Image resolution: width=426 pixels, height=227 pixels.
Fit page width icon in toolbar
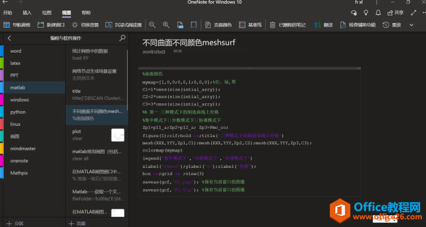193,25
